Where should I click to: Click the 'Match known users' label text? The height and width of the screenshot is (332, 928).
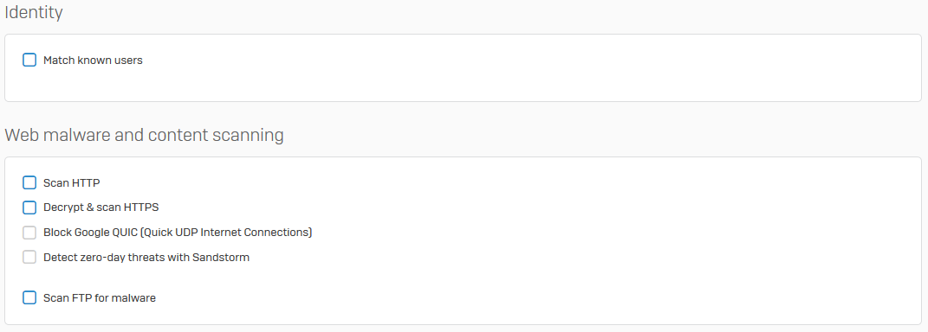(x=93, y=61)
